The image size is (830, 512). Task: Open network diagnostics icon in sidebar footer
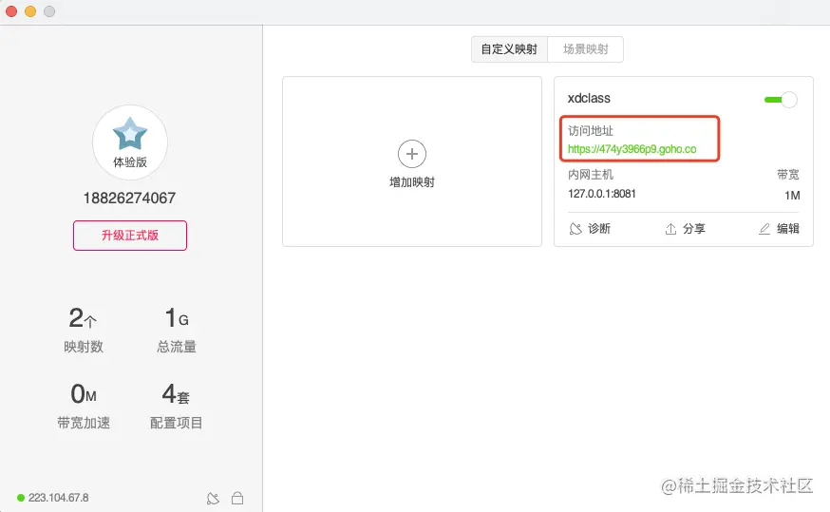(x=214, y=498)
